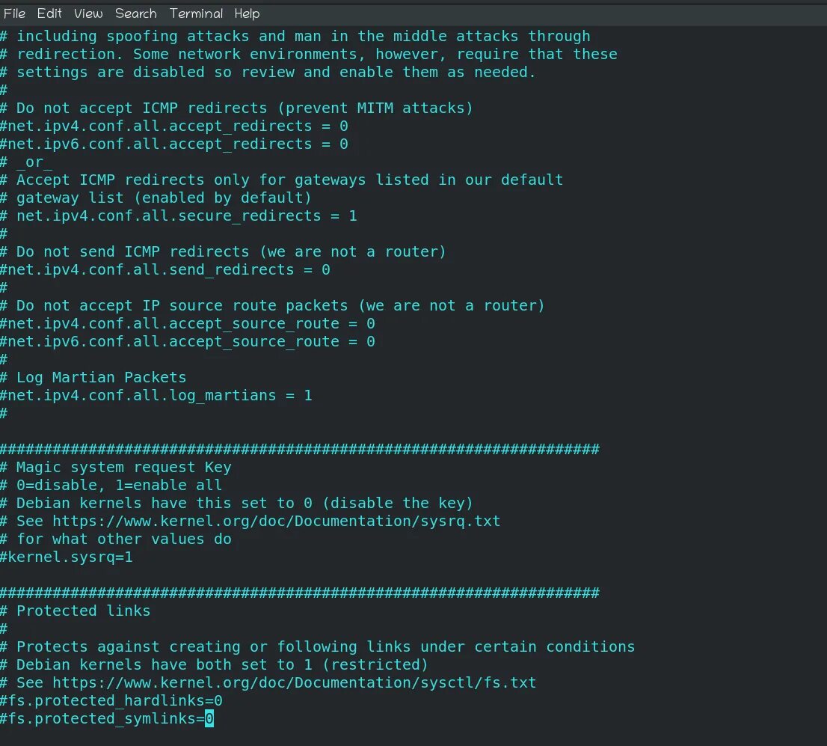The height and width of the screenshot is (746, 827).
Task: Click the fs.protected_hardlinks=0 line
Action: pyautogui.click(x=112, y=700)
